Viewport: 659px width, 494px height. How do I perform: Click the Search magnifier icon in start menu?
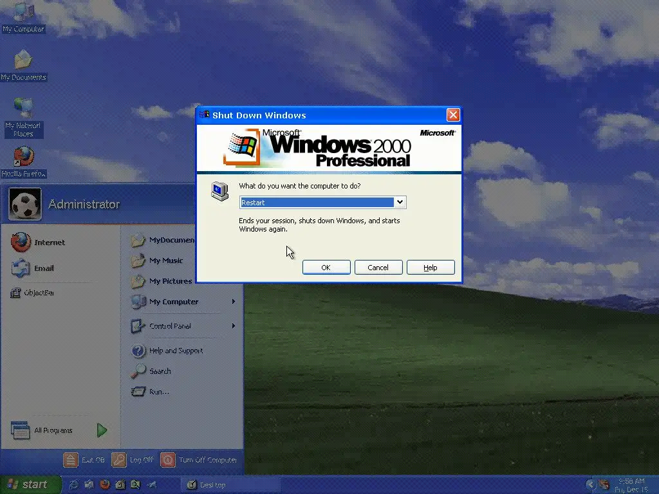(138, 371)
